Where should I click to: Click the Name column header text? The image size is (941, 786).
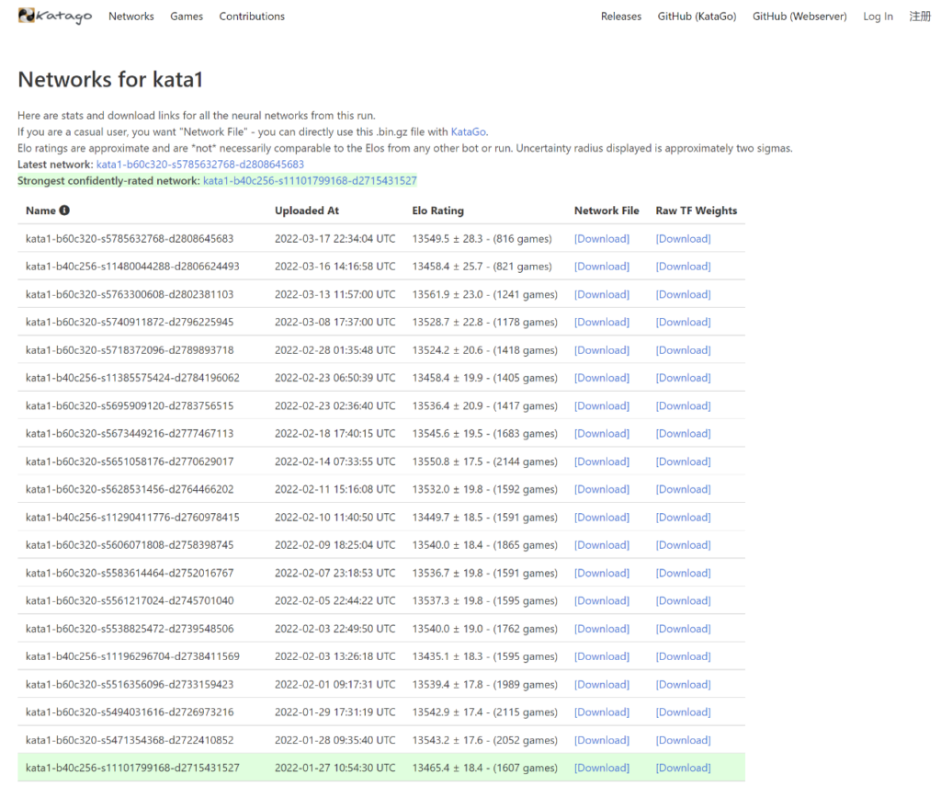(40, 211)
